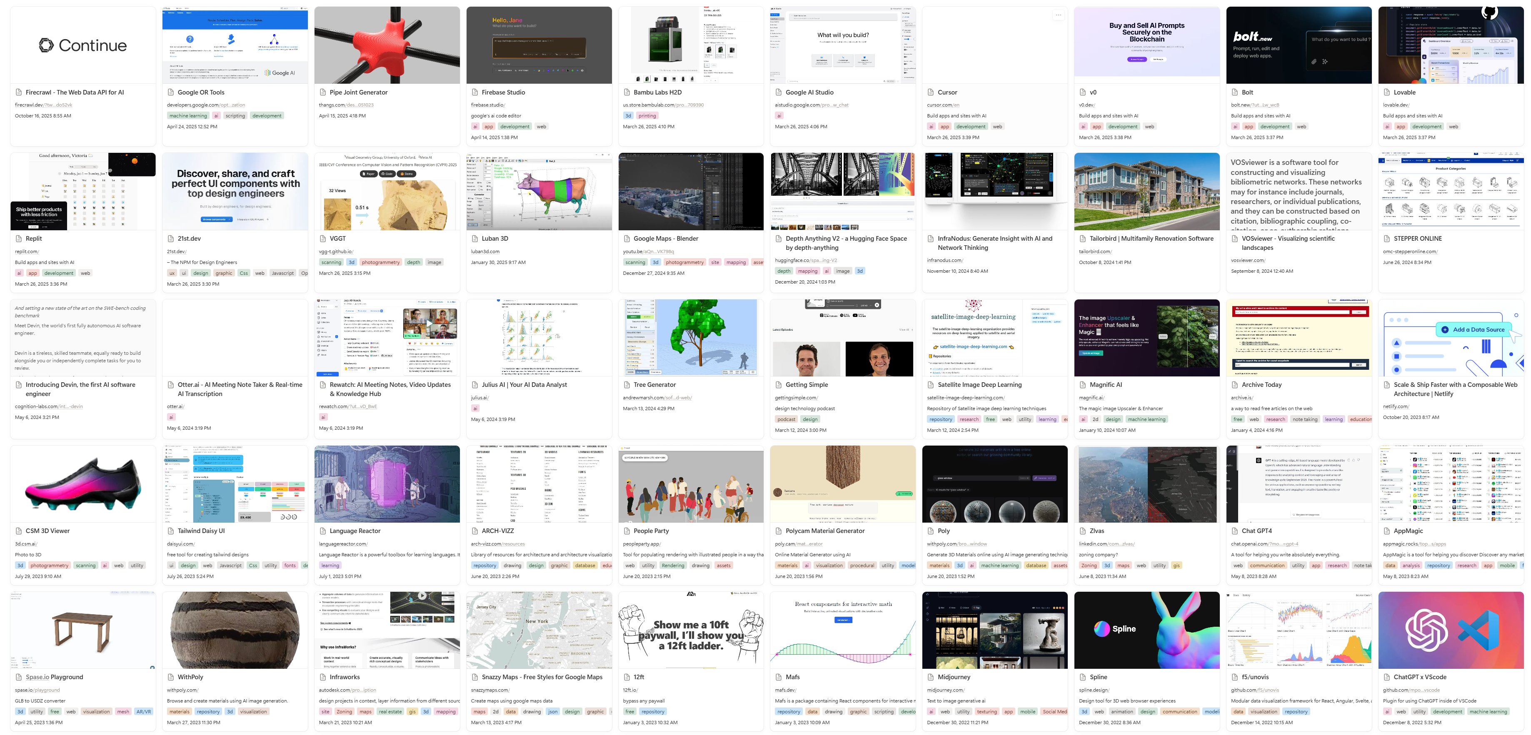This screenshot has width=1531, height=735.
Task: Select the machine learning tag on Google OR Tools
Action: point(188,115)
